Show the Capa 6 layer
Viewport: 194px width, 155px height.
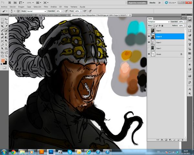149,30
